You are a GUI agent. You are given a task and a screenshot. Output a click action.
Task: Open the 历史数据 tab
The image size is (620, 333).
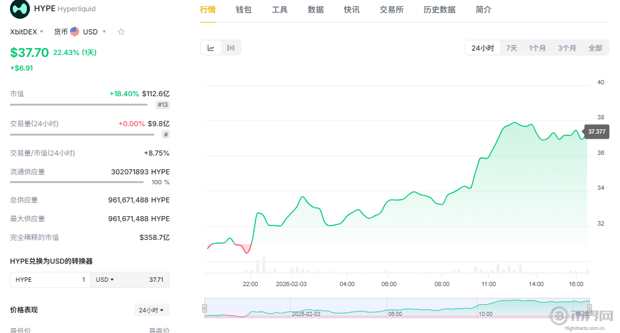click(440, 10)
